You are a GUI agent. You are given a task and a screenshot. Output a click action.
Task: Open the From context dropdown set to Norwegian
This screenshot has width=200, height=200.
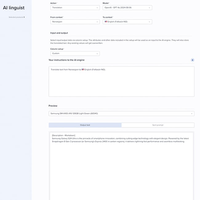click(75, 22)
